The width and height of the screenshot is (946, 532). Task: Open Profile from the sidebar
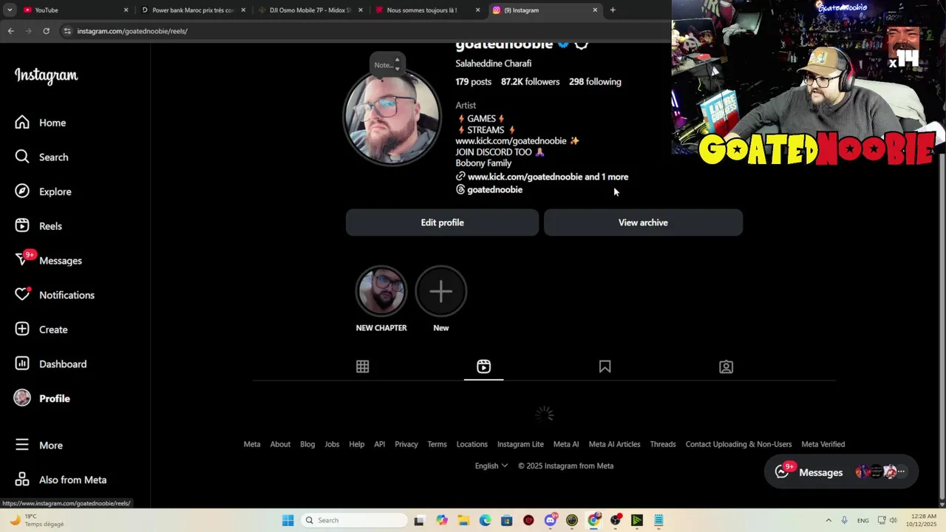click(42, 398)
